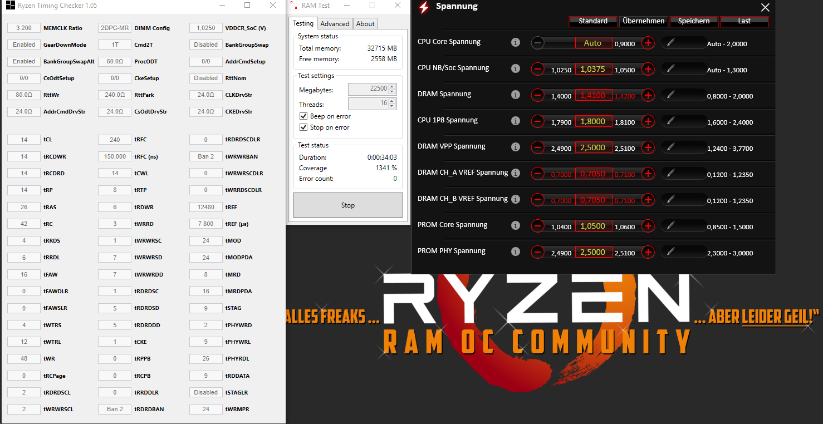The image size is (823, 424).
Task: Click info icon for PROM Core Spannung
Action: (x=516, y=225)
